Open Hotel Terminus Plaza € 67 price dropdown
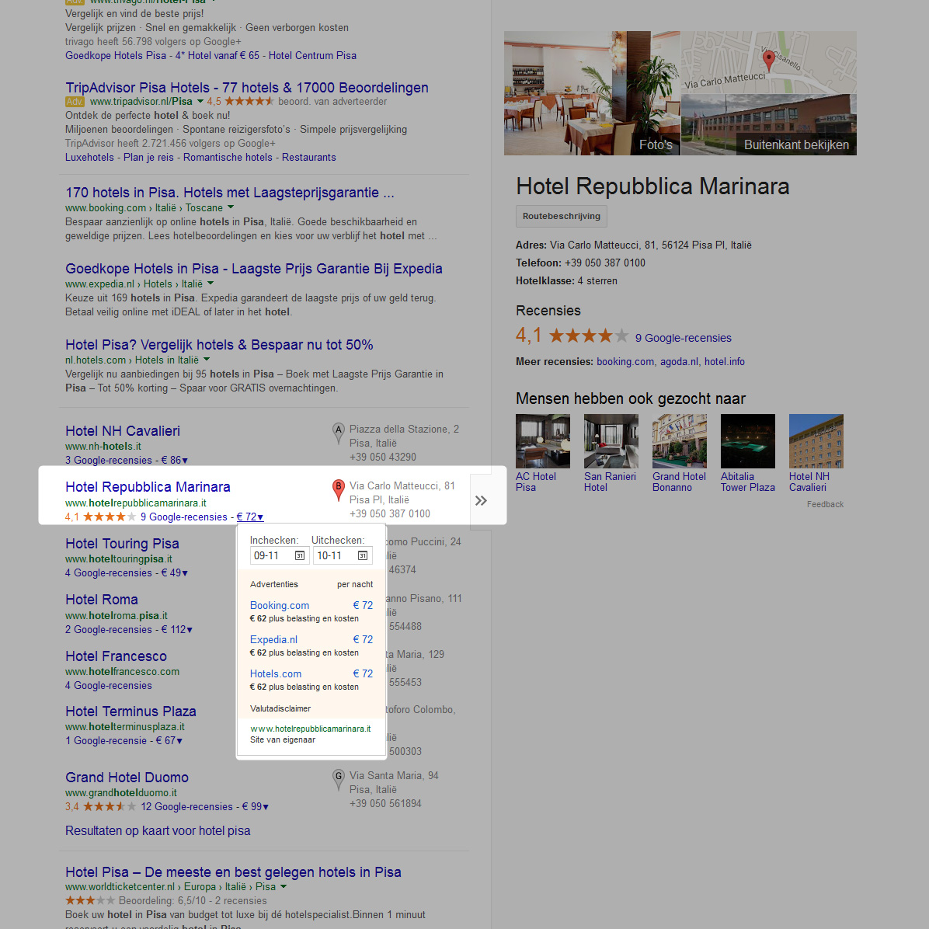 click(x=169, y=740)
